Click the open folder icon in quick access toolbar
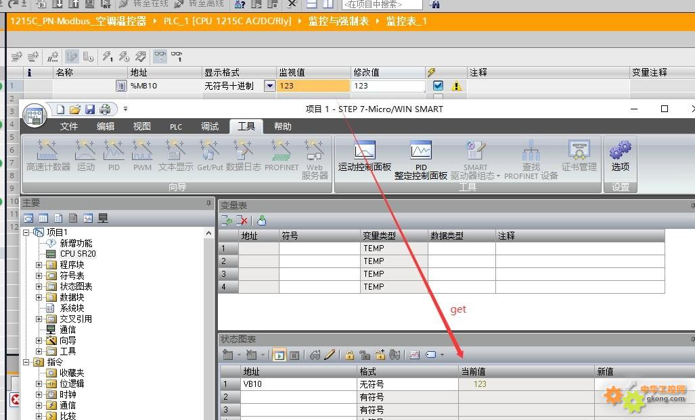Viewport: 695px width, 420px height. tap(75, 109)
